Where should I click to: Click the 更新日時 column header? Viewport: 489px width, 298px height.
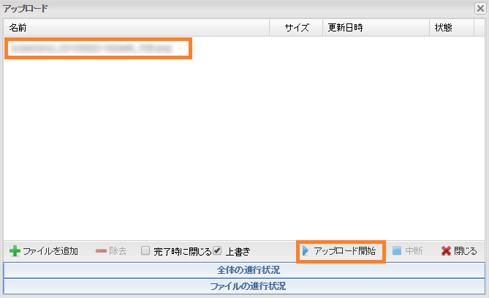coord(345,28)
